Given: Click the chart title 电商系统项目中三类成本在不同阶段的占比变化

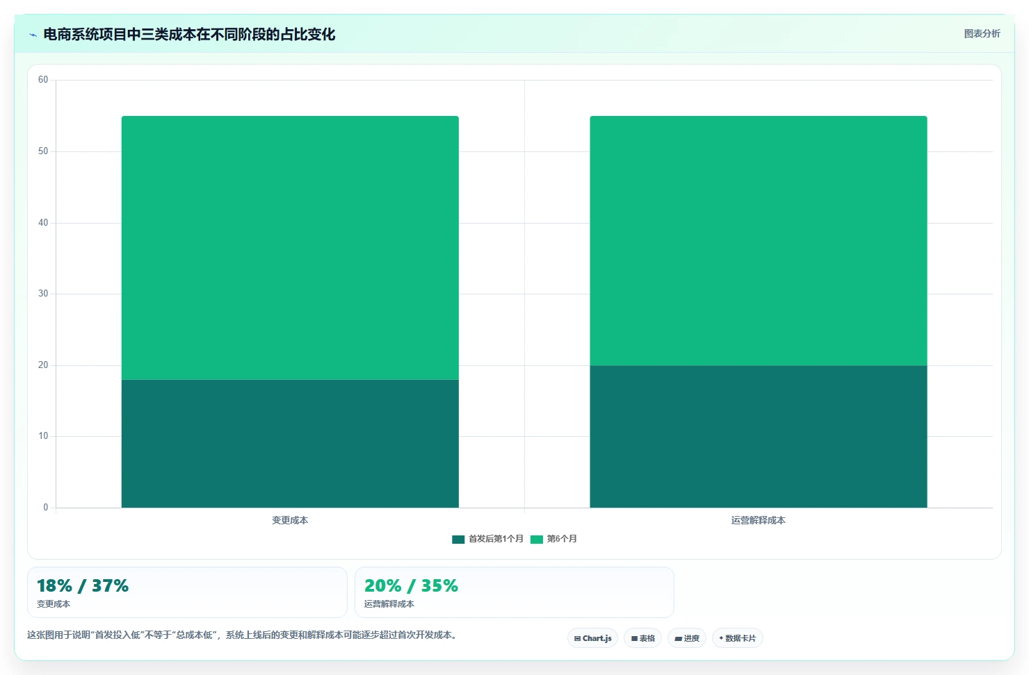Looking at the screenshot, I should [x=189, y=35].
